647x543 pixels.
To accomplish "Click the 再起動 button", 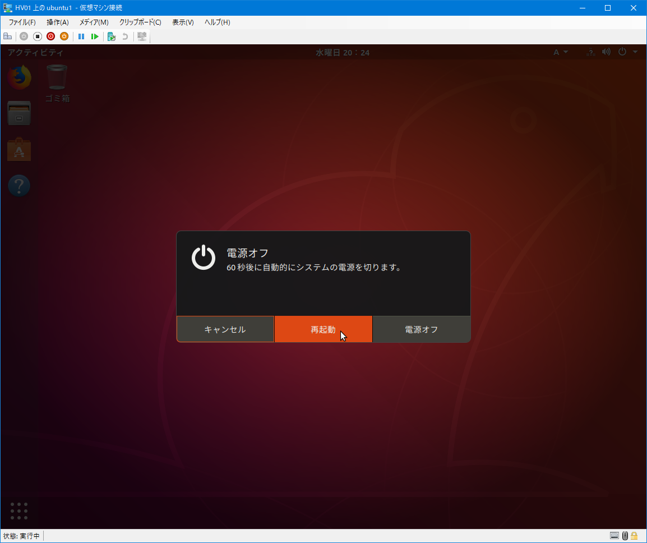I will click(323, 329).
